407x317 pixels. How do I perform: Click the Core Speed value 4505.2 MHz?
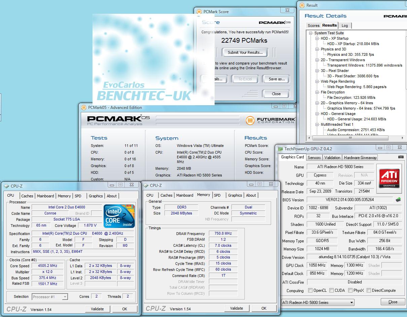click(x=47, y=266)
